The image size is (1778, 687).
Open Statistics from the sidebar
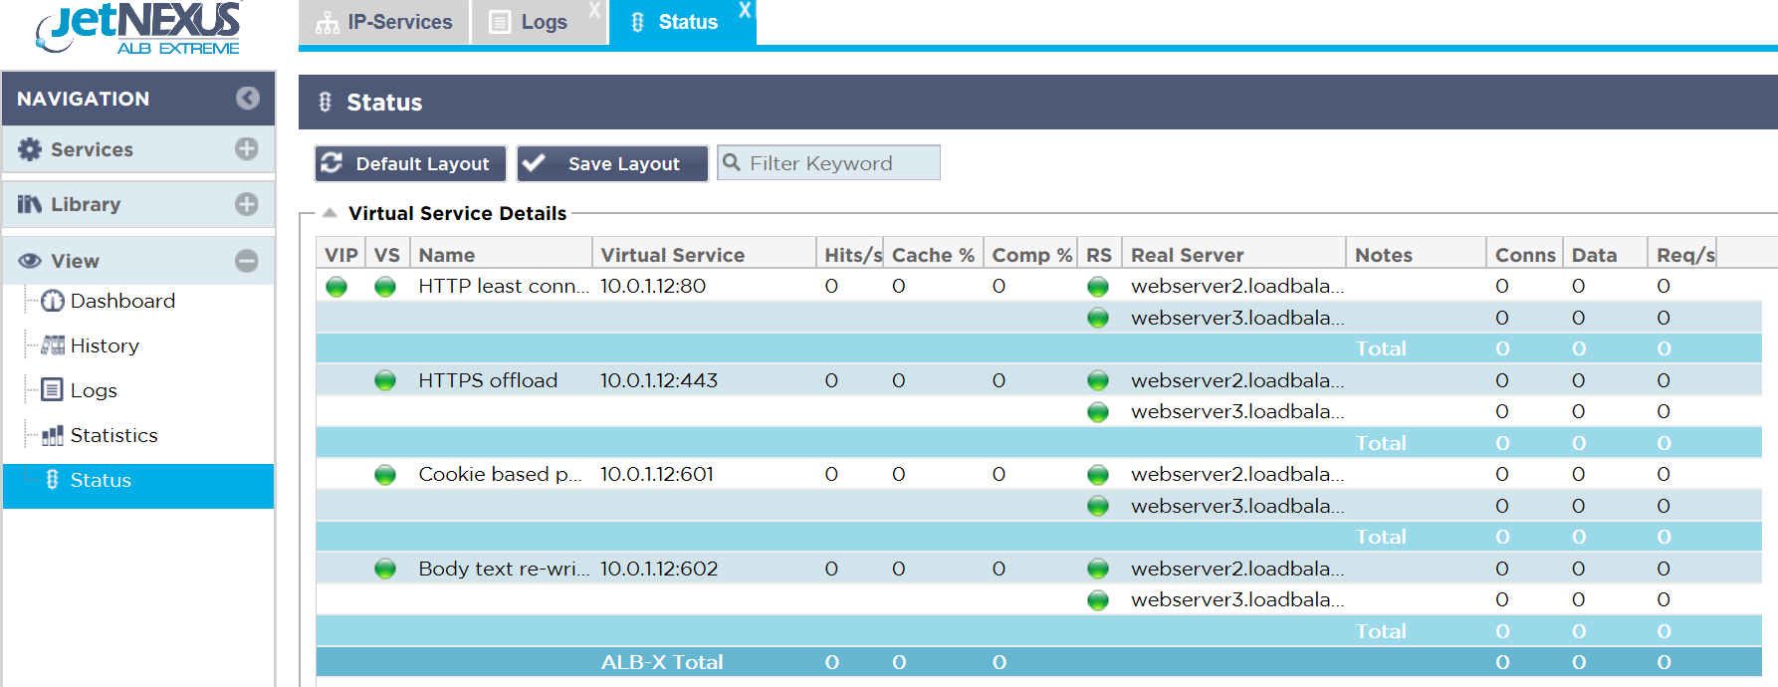113,435
